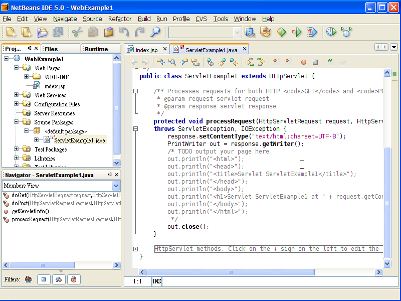Click the editor horizontal scrollbar thumb
Image resolution: width=401 pixels, height=301 pixels.
(x=231, y=272)
